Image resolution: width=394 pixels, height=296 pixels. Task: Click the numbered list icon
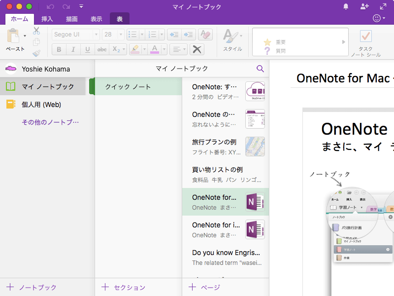click(x=152, y=35)
